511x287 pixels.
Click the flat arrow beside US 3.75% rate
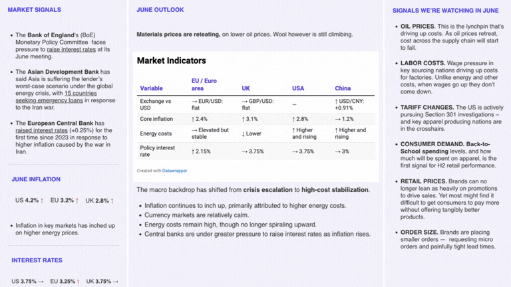(41, 282)
